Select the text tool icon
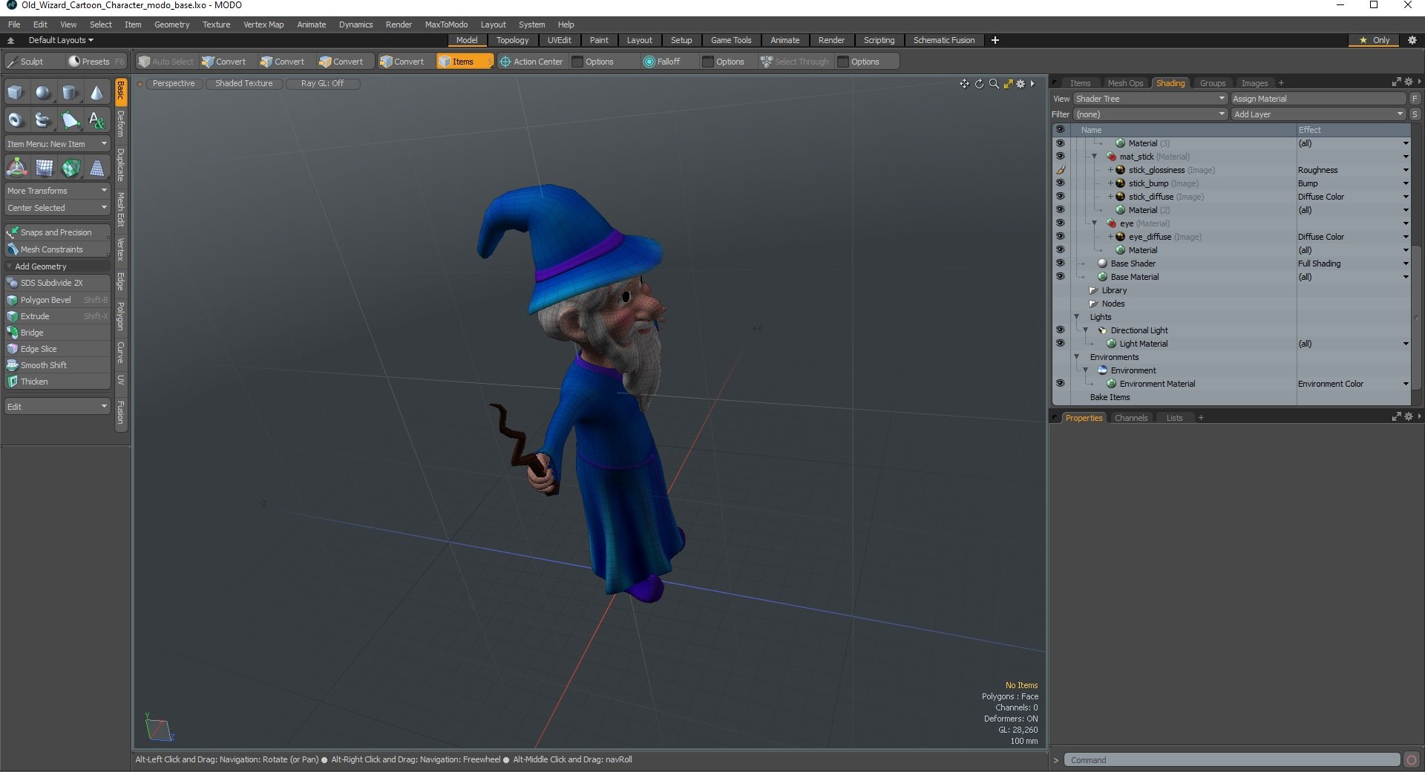Image resolution: width=1425 pixels, height=772 pixels. (96, 120)
